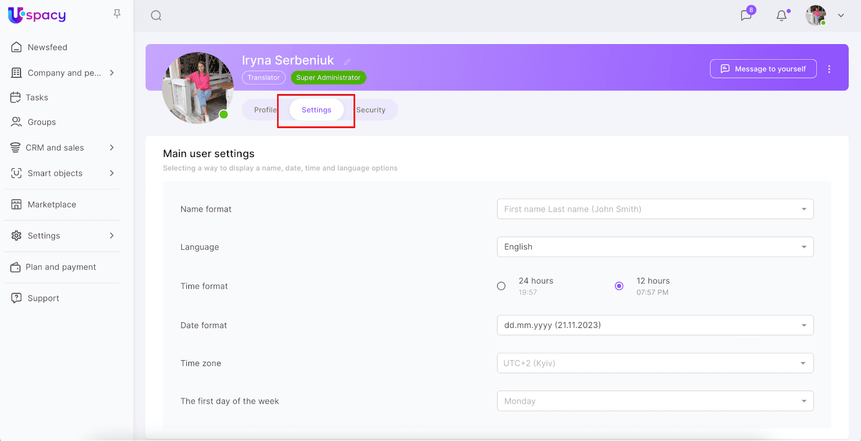The width and height of the screenshot is (861, 441).
Task: Open Marketplace from the sidebar
Action: 52,204
